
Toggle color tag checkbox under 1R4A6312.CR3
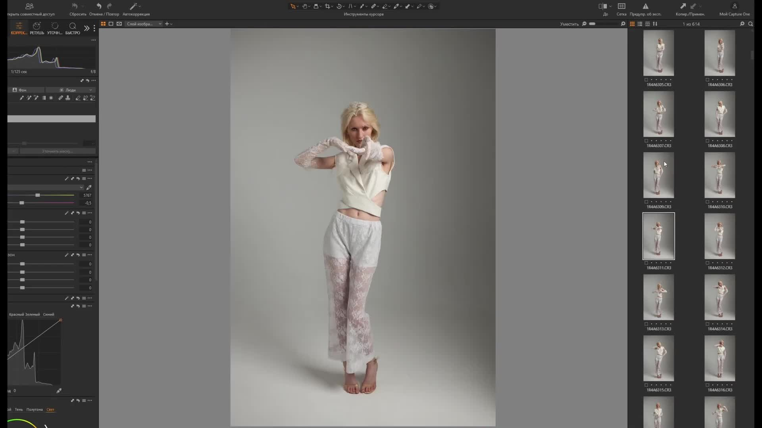tap(707, 263)
